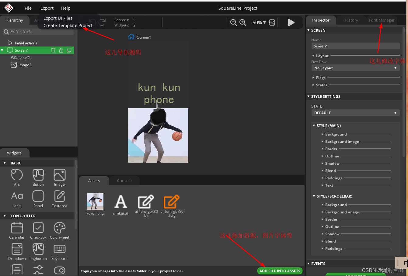Click ADD FILE INTO ASSETS button
408x276 pixels.
(x=280, y=271)
